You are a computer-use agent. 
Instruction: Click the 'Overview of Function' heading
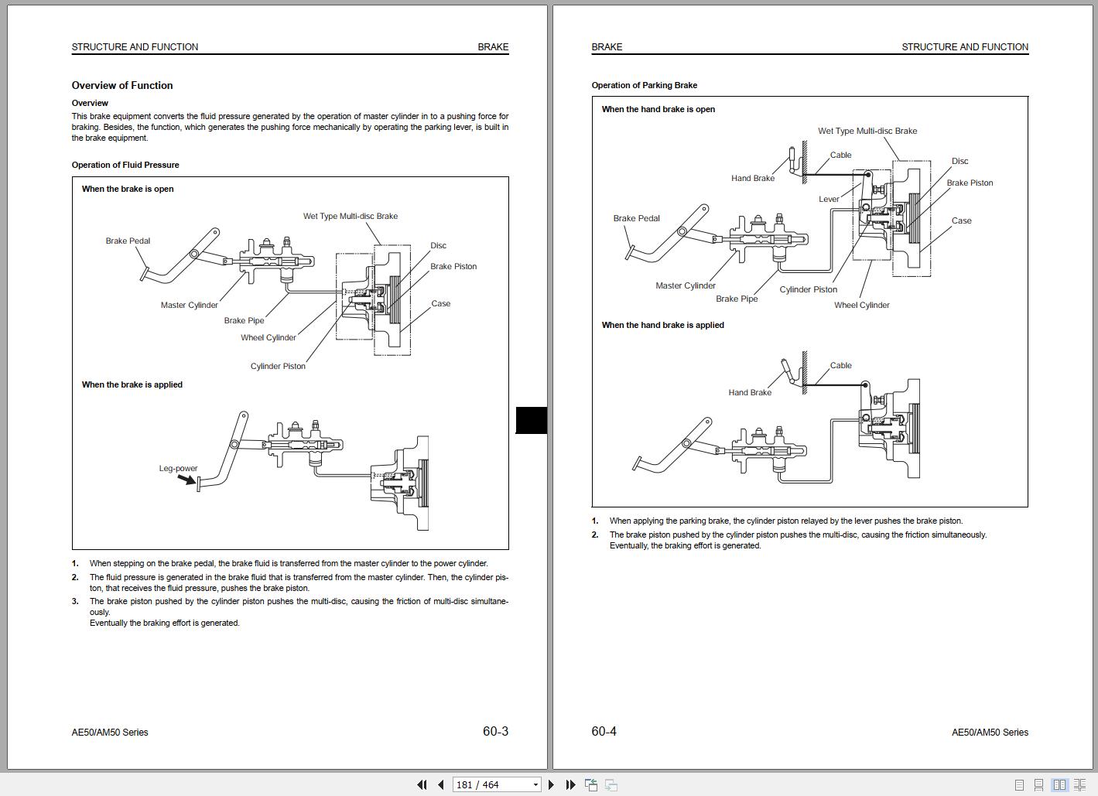[122, 86]
